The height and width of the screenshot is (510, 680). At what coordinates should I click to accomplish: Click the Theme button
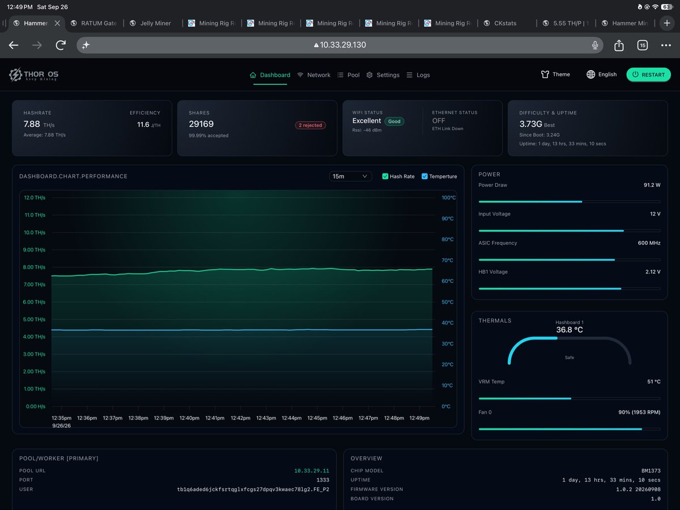pos(555,74)
